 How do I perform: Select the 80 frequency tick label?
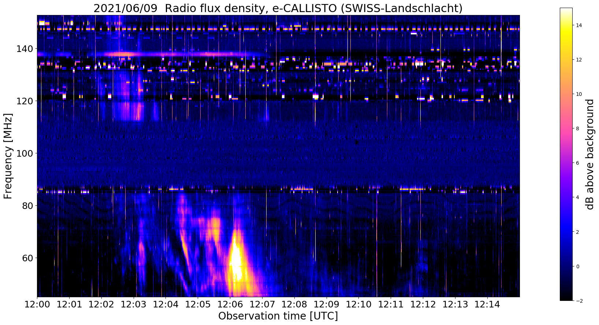(28, 206)
